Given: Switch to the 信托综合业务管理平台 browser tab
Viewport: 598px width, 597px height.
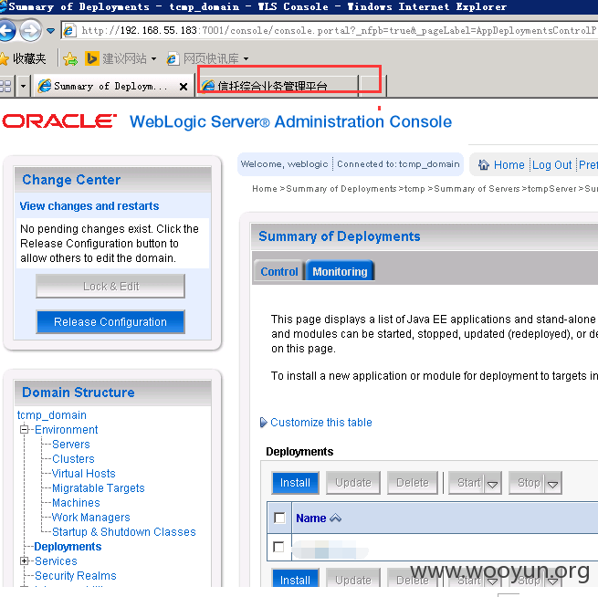Looking at the screenshot, I should click(278, 86).
